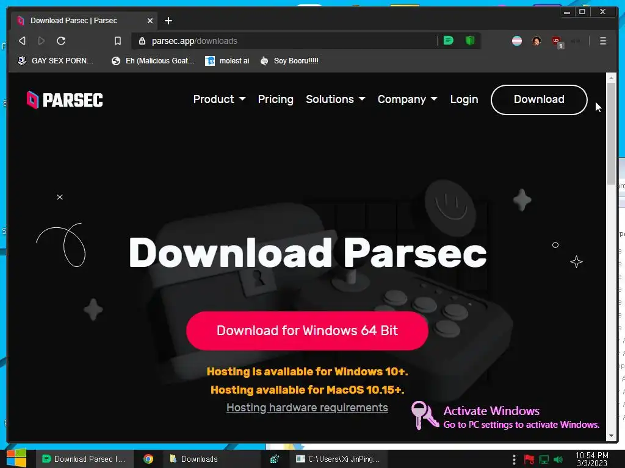Click the red flag tray icon
Image resolution: width=625 pixels, height=468 pixels.
pos(529,459)
